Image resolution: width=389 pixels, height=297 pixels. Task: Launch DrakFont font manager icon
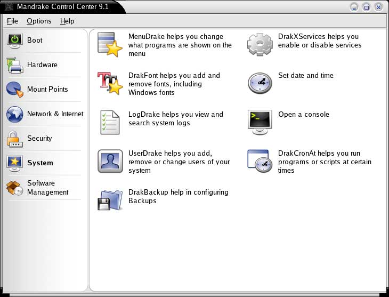pos(110,84)
